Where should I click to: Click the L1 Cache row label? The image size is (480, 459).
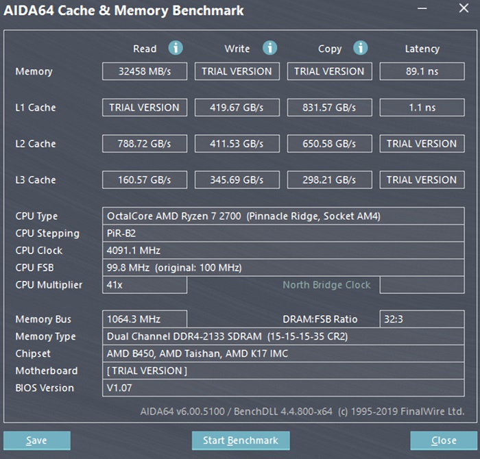tap(36, 108)
